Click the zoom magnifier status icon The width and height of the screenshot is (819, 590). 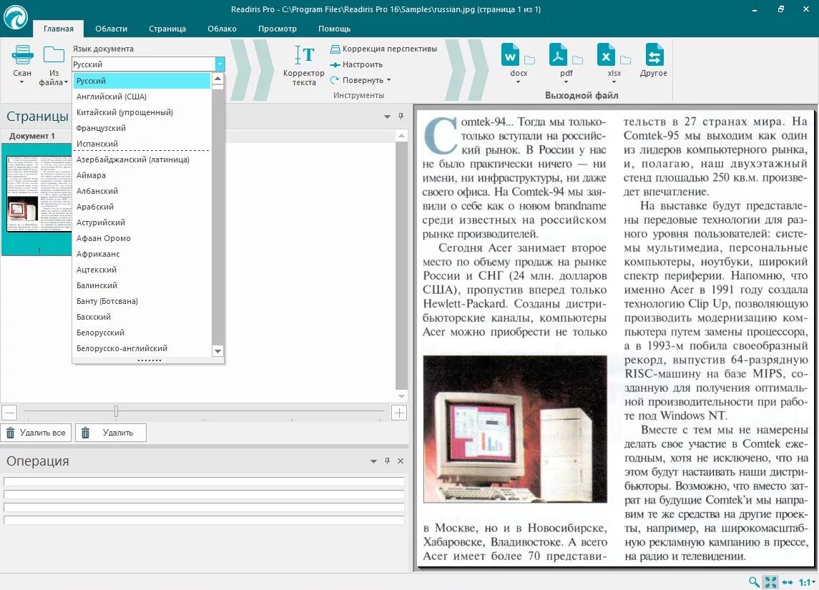click(x=754, y=581)
